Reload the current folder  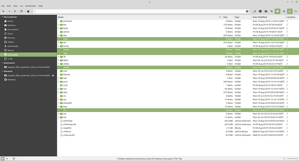click(x=21, y=11)
